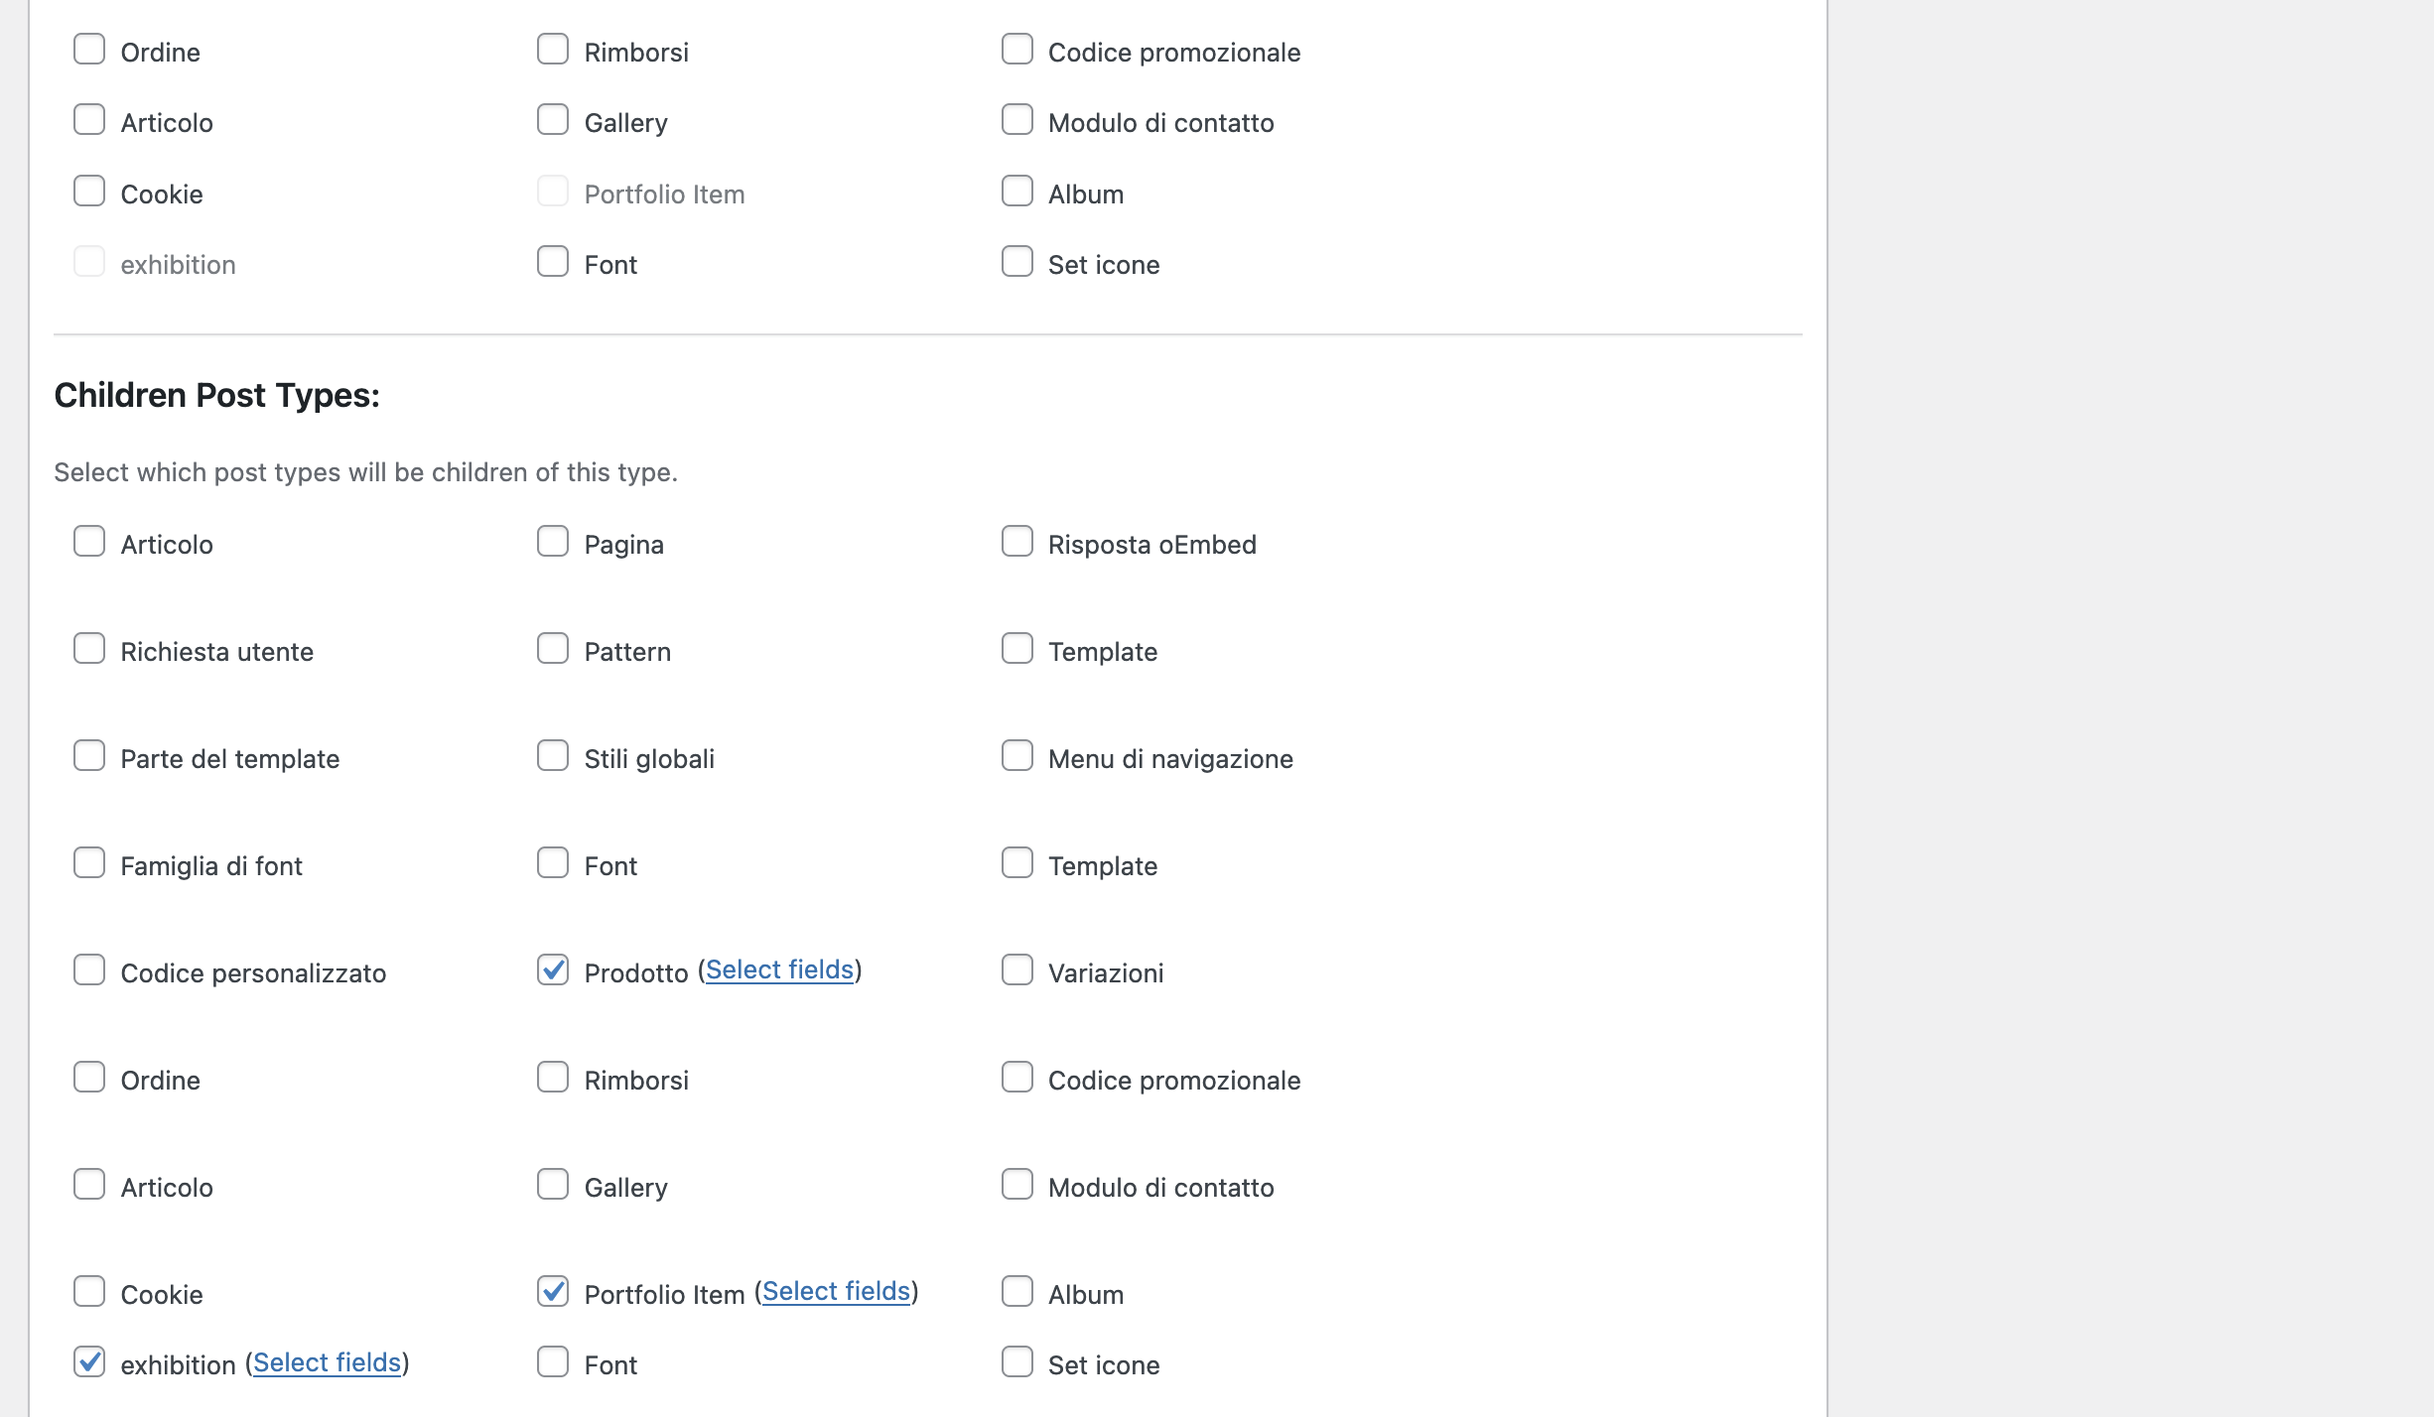Uncheck the checked Portfolio Item checkbox
This screenshot has width=2434, height=1417.
[553, 1292]
